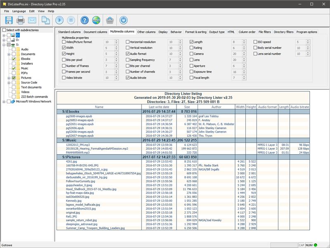330x248 pixels.
Task: Start listing with the Play icon
Action: [x=59, y=20]
